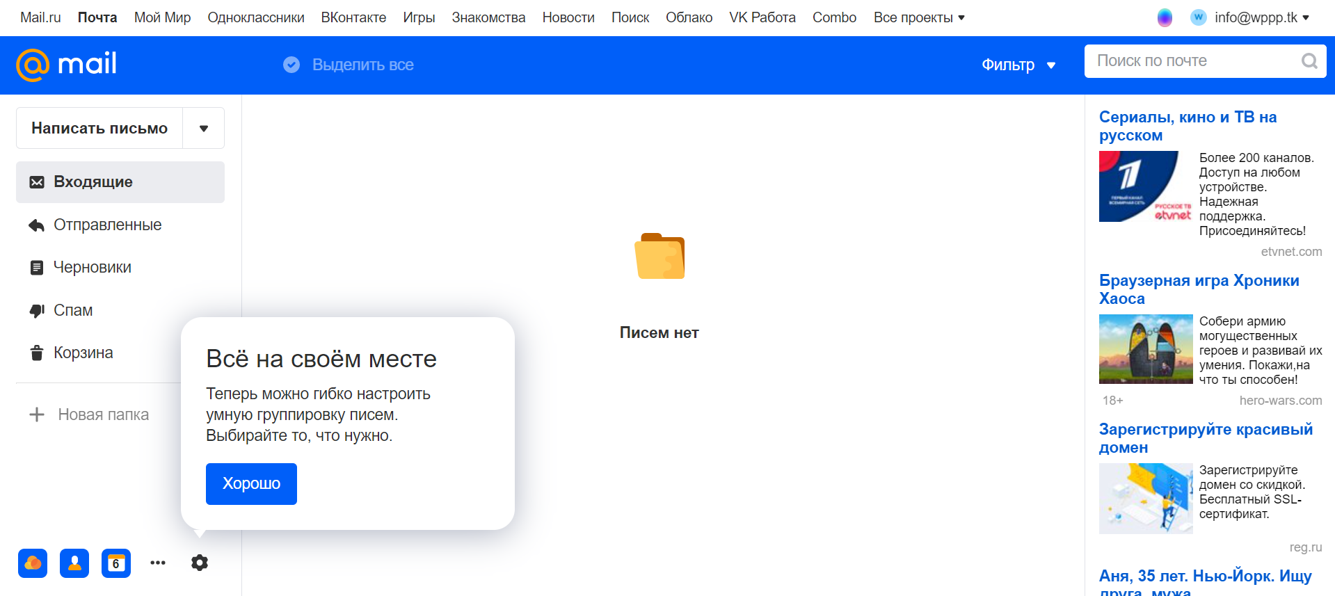Click the Sent reply-arrow icon
The width and height of the screenshot is (1335, 596).
click(x=37, y=225)
